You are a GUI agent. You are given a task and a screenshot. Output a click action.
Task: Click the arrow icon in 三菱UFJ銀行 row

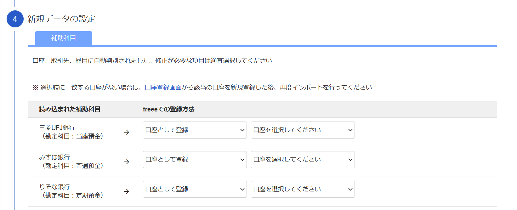pyautogui.click(x=127, y=132)
